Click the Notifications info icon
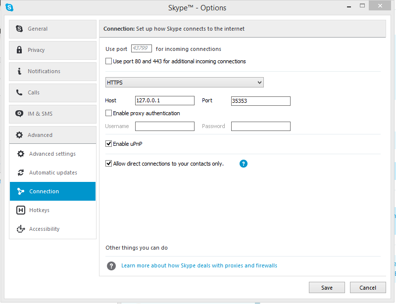 tap(19, 71)
